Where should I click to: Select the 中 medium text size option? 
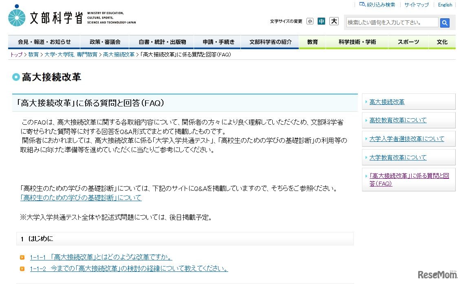pos(322,21)
